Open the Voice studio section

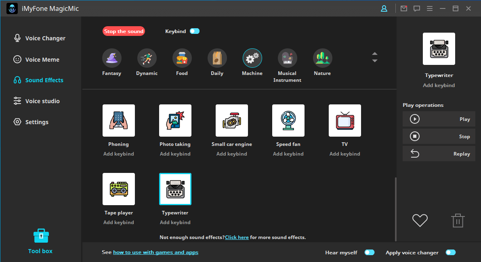36,101
